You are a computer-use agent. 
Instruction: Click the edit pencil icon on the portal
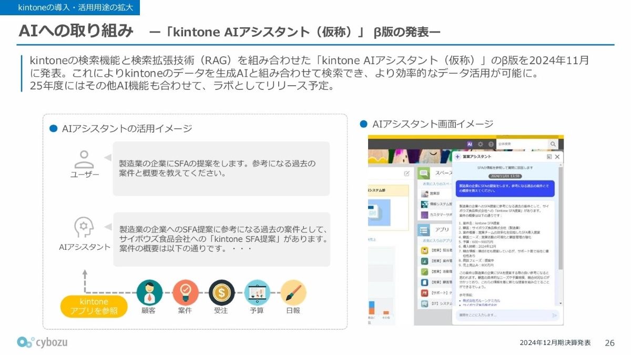[x=406, y=173]
